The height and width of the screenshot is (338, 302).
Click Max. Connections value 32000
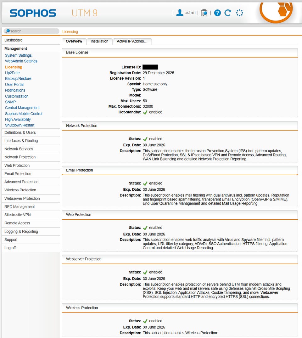(x=148, y=106)
